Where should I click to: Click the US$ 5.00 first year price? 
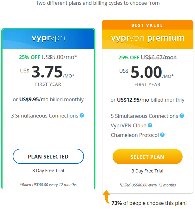[146, 72]
